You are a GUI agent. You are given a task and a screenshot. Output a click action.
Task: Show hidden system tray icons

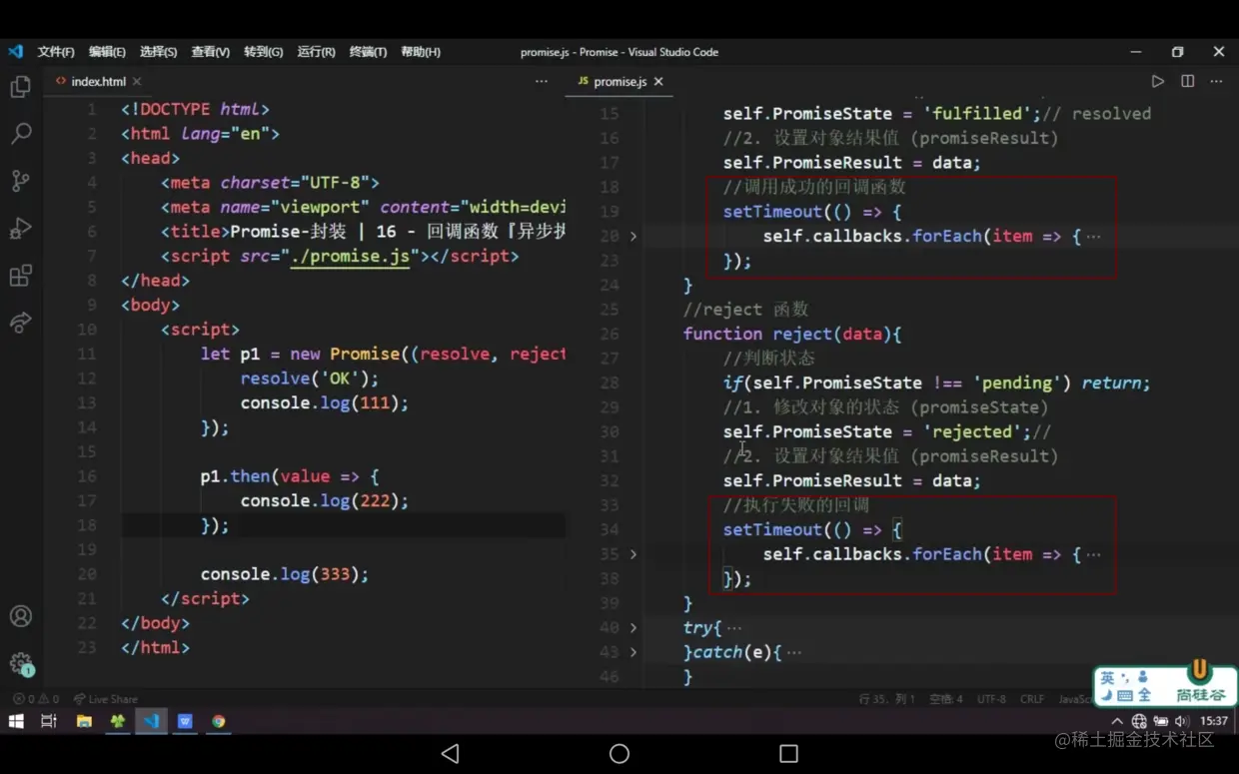pos(1116,721)
